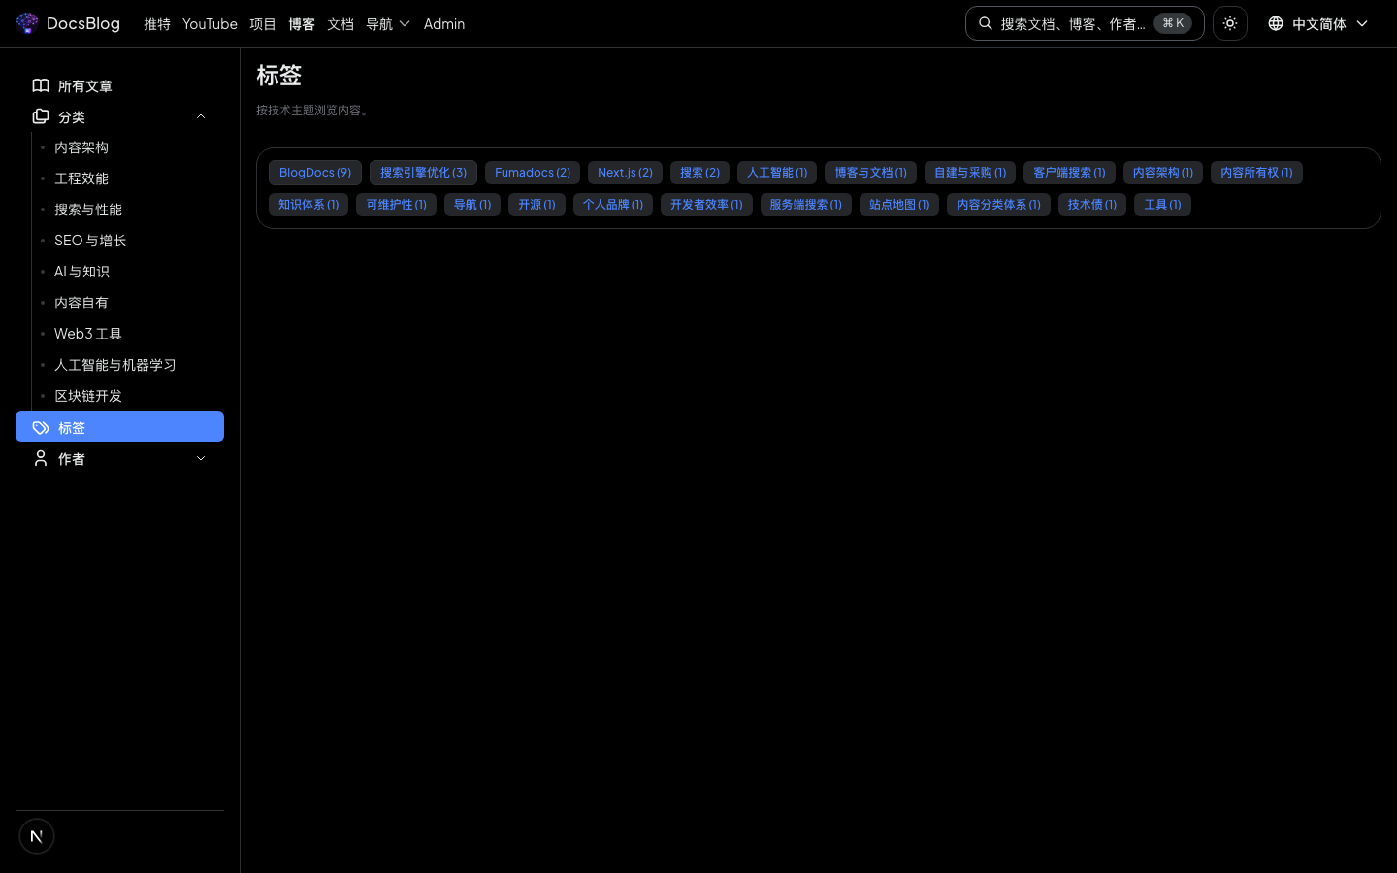The image size is (1397, 873).
Task: Select the Next.js (2) tag
Action: (625, 173)
